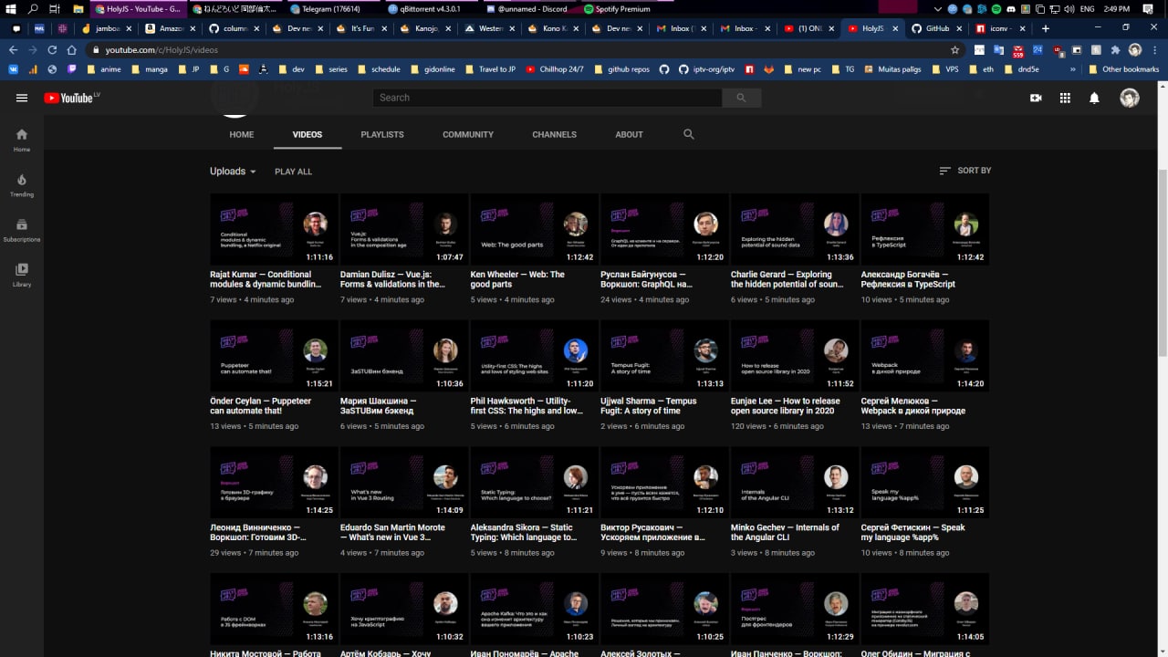Open Önder Ceylan Puppeteer video thumbnail

(x=274, y=356)
